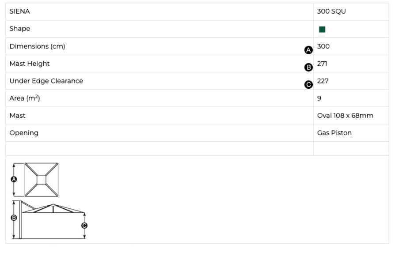The width and height of the screenshot is (395, 256).
Task: Click the A marker in the Dimensions row
Action: click(x=308, y=50)
